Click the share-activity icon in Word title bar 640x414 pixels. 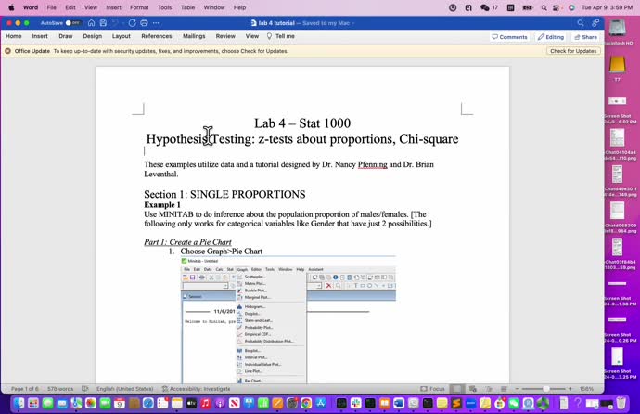click(595, 23)
